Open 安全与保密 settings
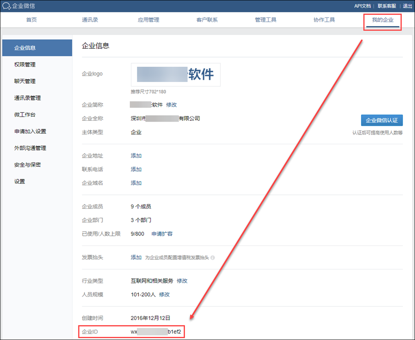This screenshot has height=340, width=415. coord(28,164)
